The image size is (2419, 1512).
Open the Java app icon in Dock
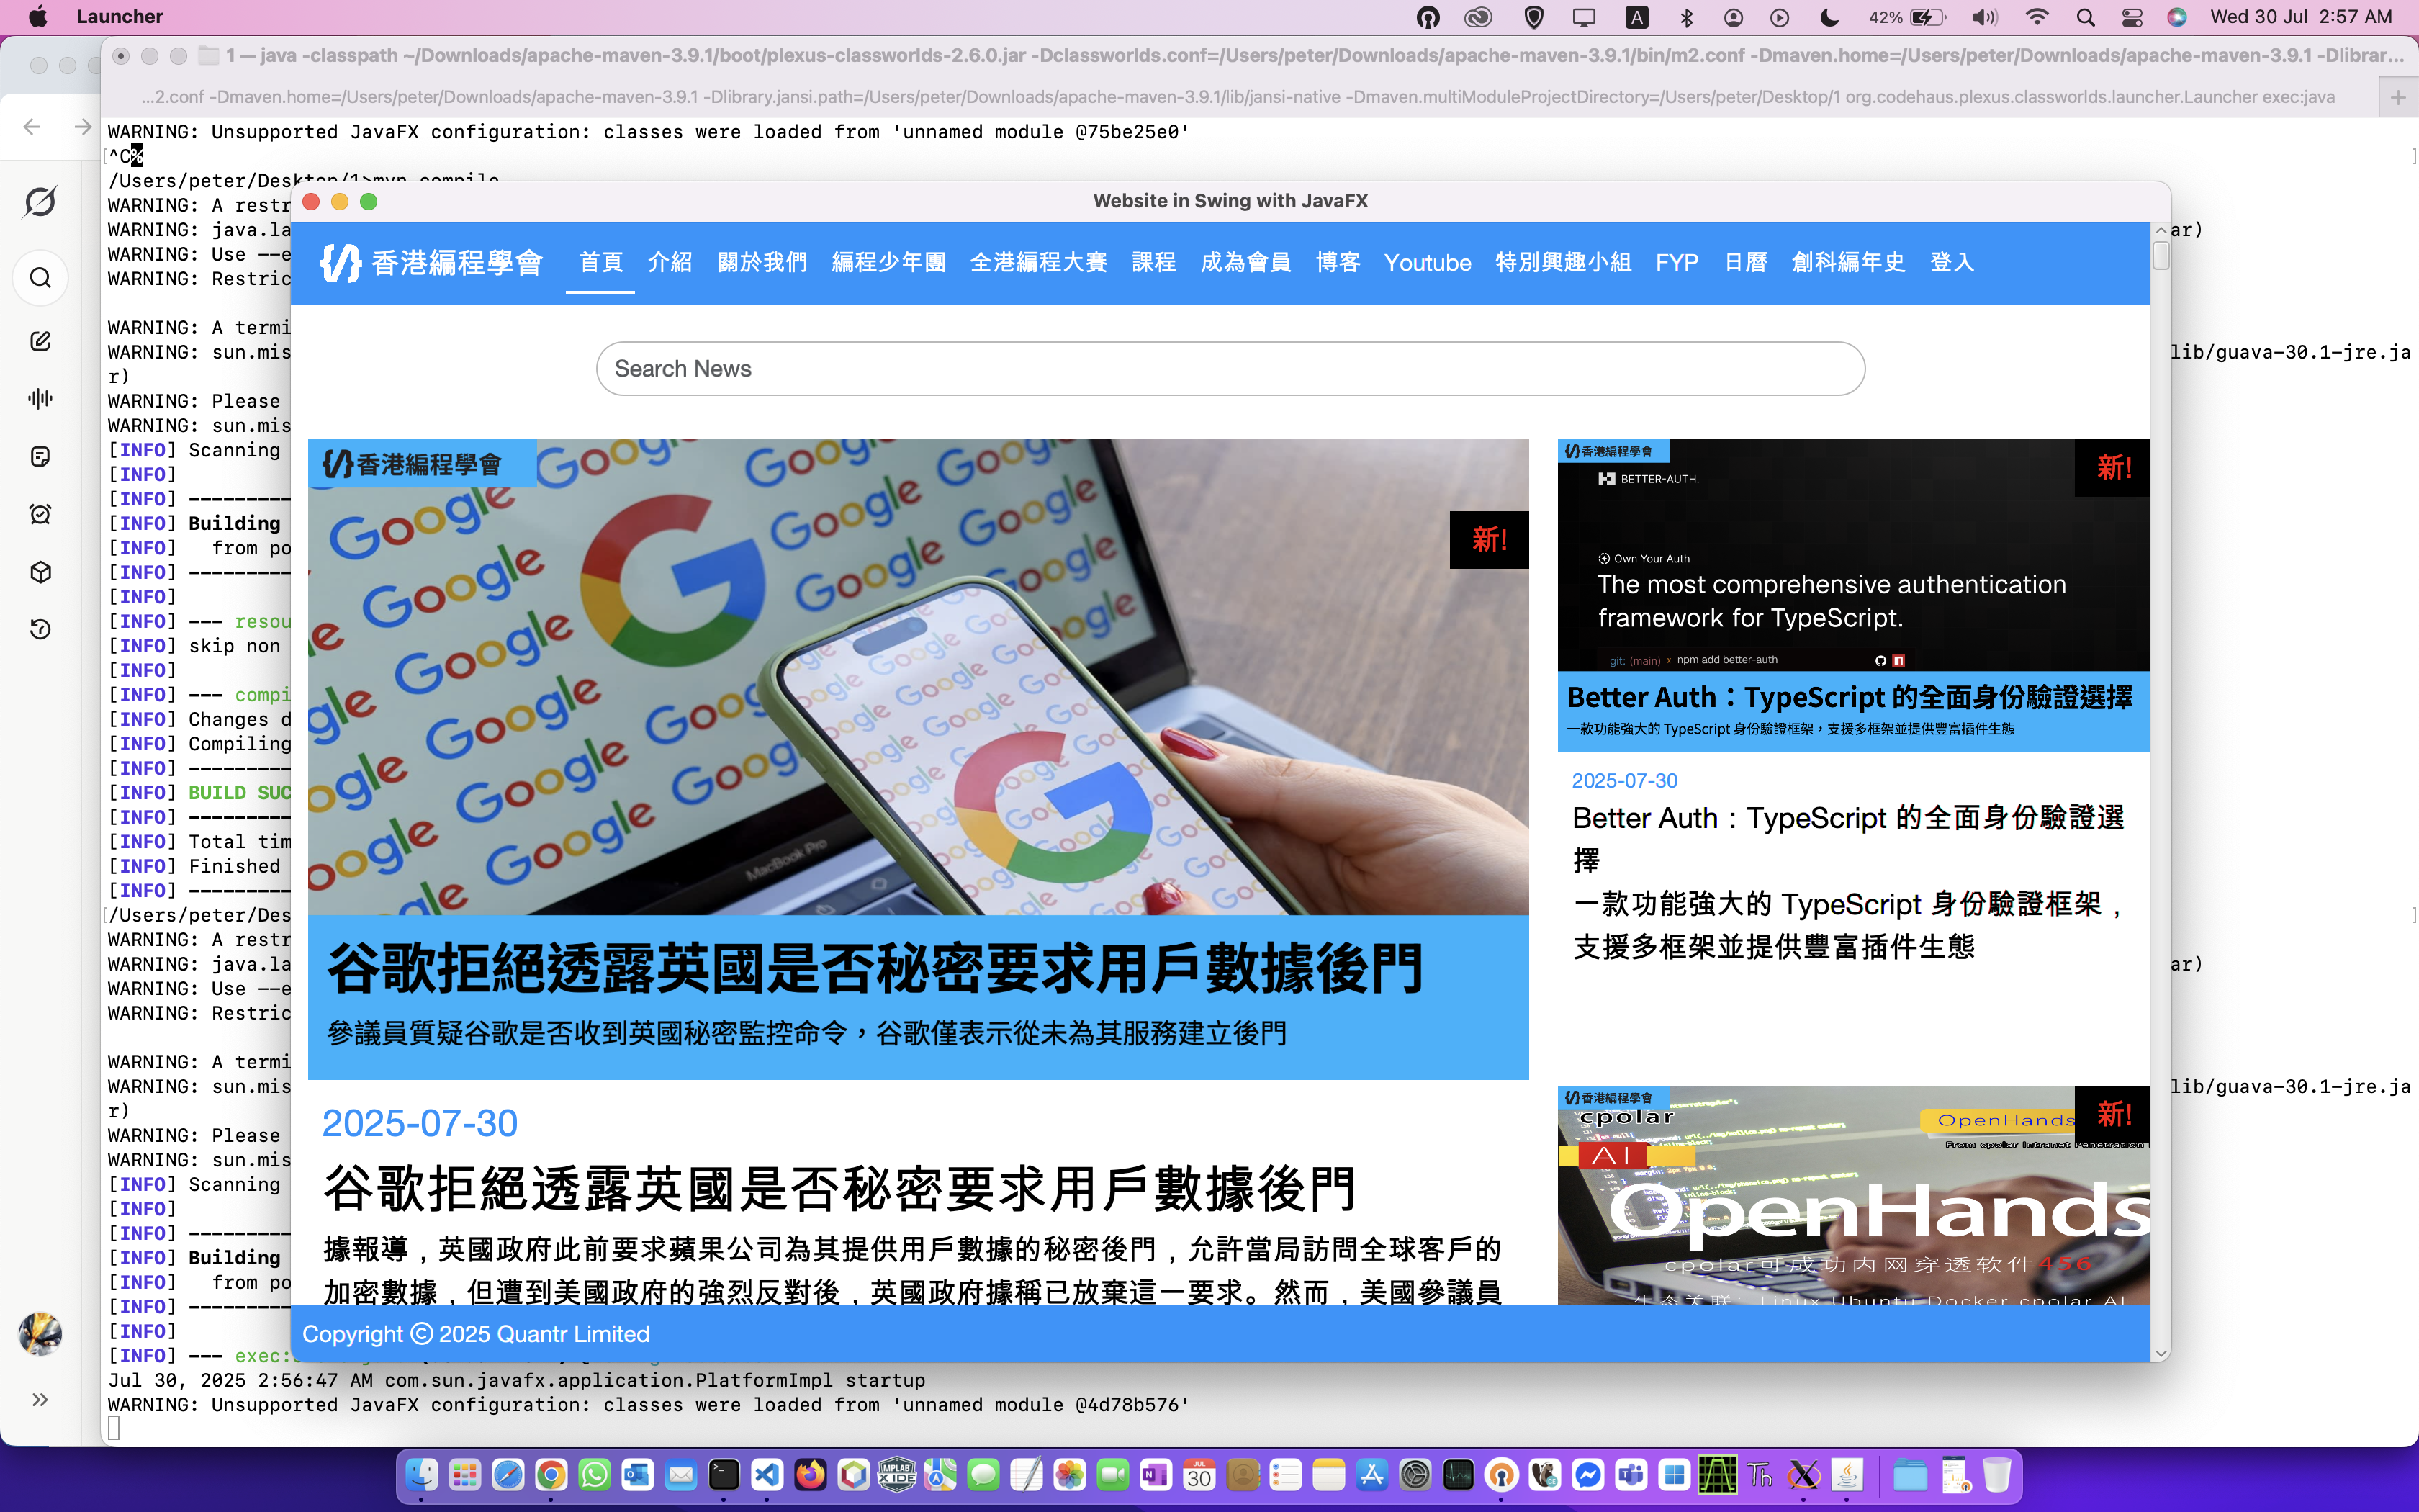point(1847,1475)
